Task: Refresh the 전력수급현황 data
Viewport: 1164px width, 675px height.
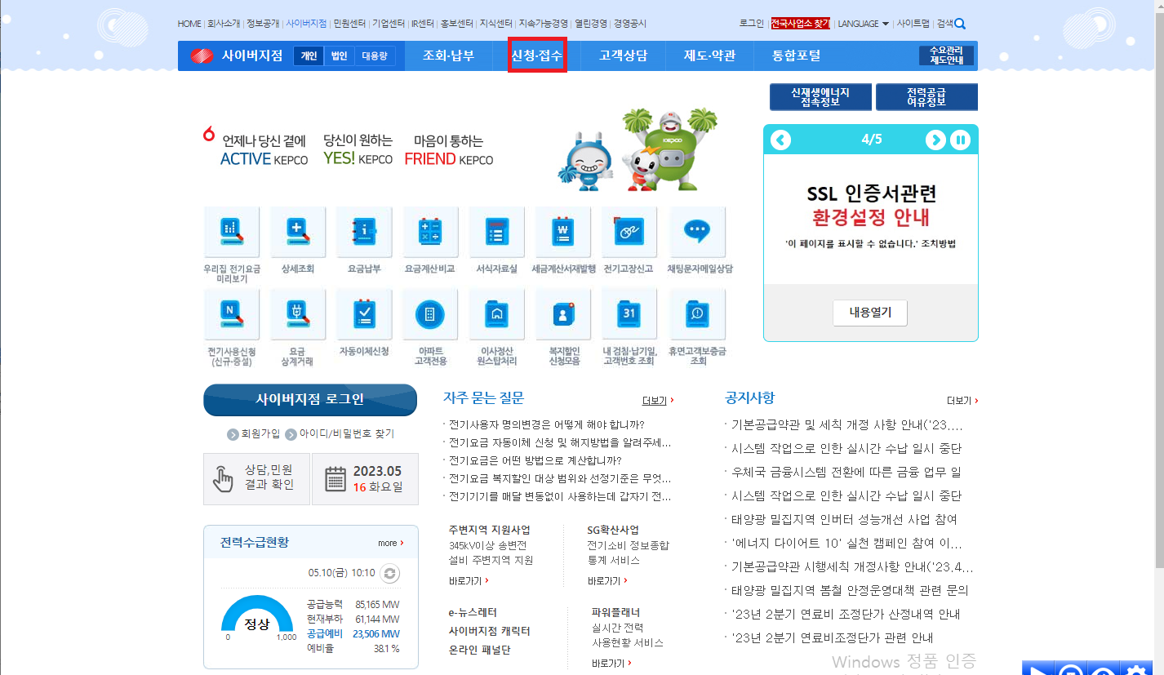Action: [x=391, y=573]
